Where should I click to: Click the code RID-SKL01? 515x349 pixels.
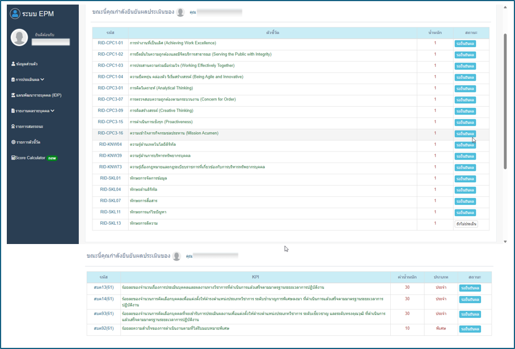pyautogui.click(x=111, y=178)
